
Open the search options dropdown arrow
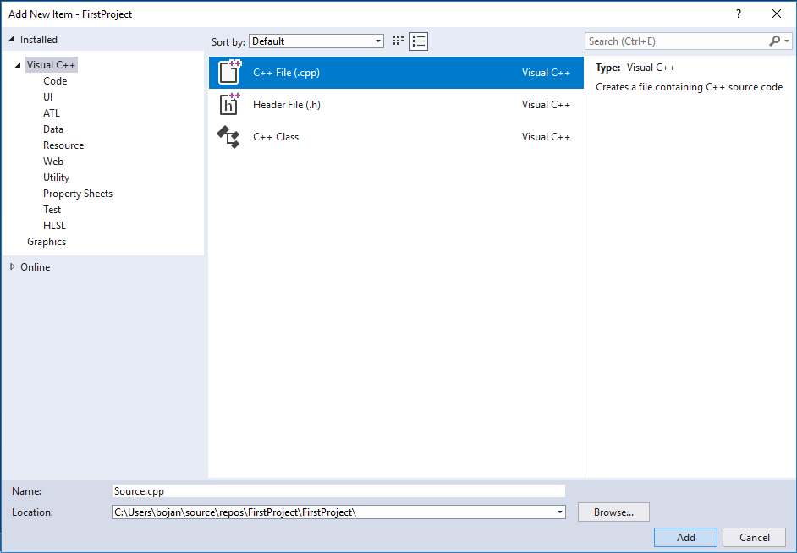coord(787,41)
